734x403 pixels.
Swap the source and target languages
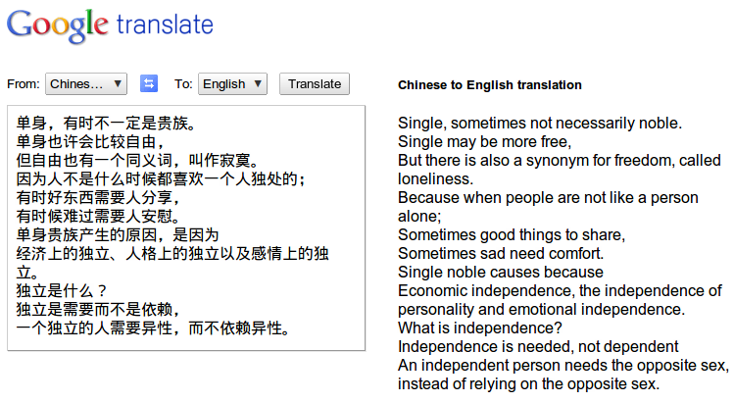pyautogui.click(x=149, y=84)
